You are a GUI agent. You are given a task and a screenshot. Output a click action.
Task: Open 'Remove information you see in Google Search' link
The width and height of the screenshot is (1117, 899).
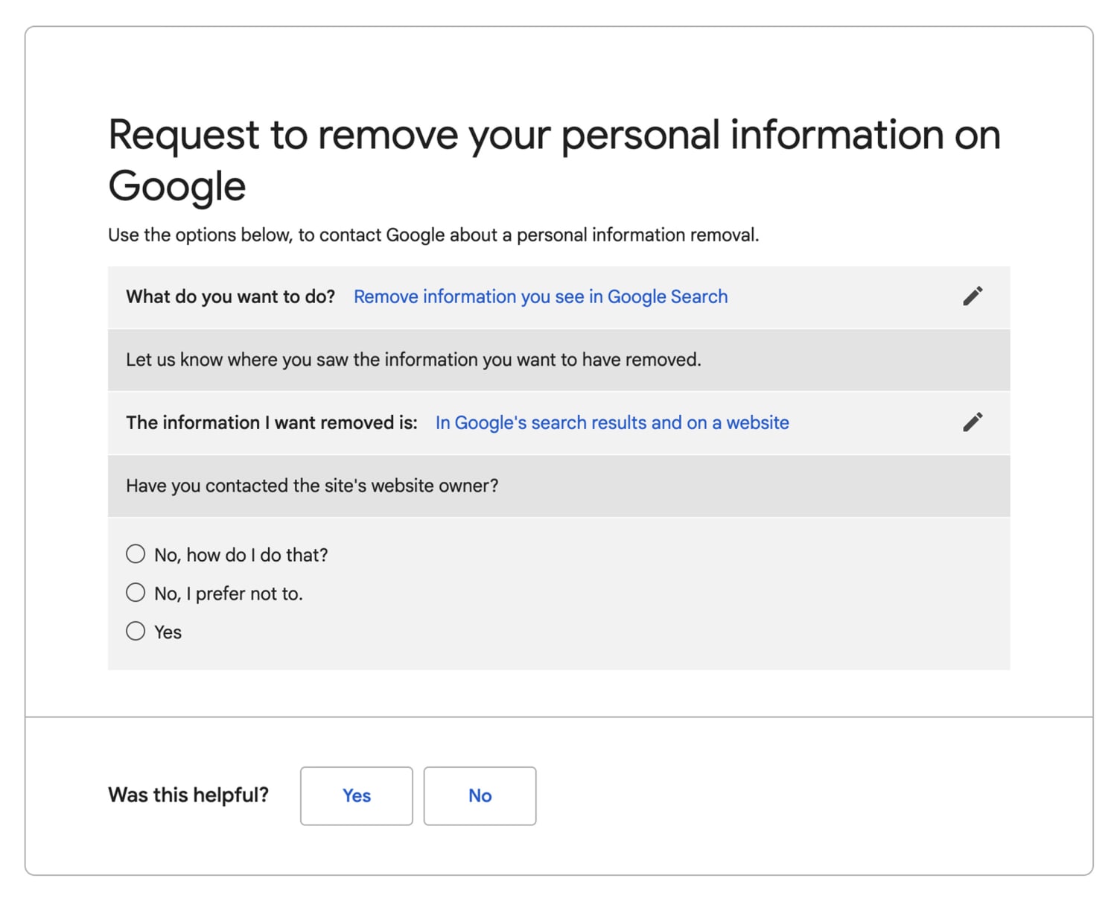tap(540, 296)
